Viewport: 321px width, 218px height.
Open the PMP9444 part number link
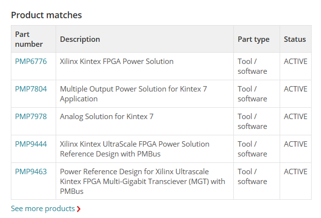coord(31,144)
